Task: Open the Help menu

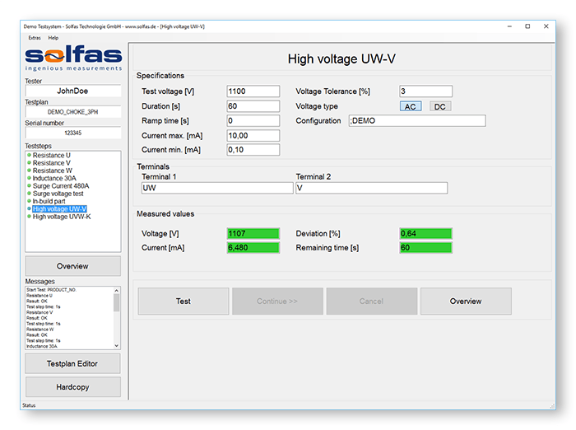Action: click(53, 38)
